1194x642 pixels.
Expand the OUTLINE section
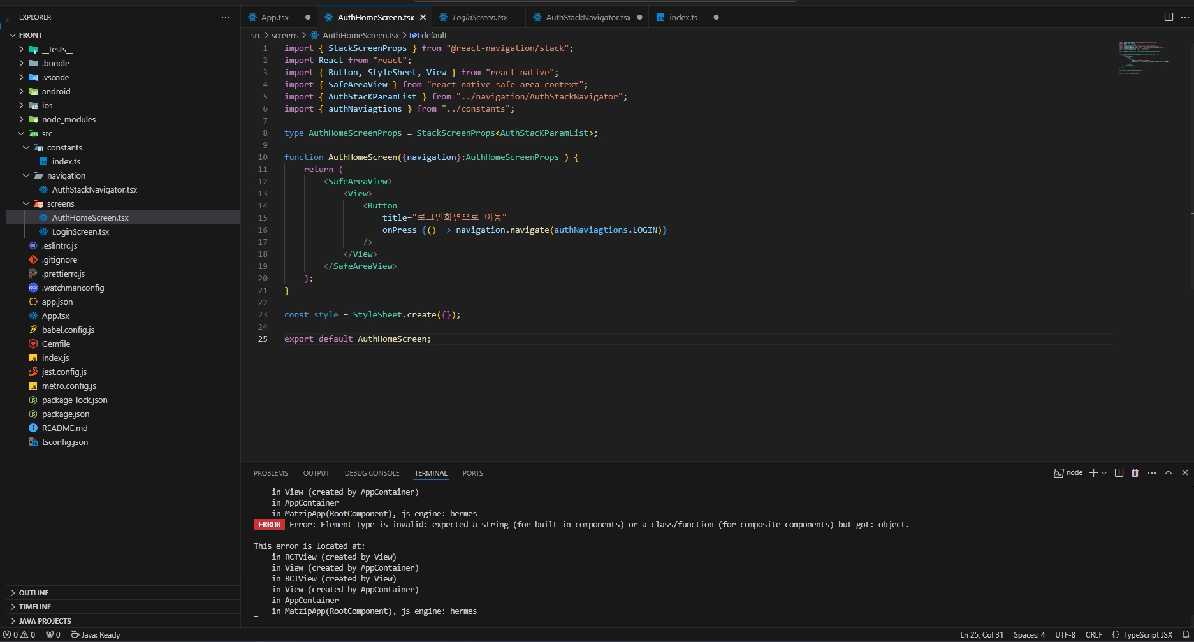pos(124,593)
